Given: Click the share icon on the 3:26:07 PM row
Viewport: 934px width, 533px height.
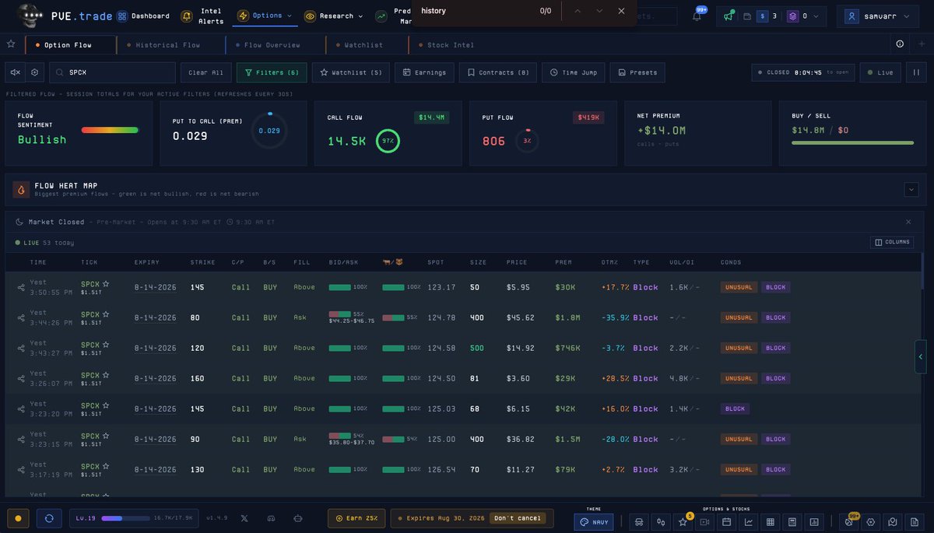Looking at the screenshot, I should click(21, 378).
